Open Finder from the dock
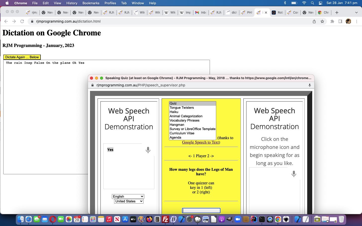This screenshot has width=362, height=226. pyautogui.click(x=20, y=219)
